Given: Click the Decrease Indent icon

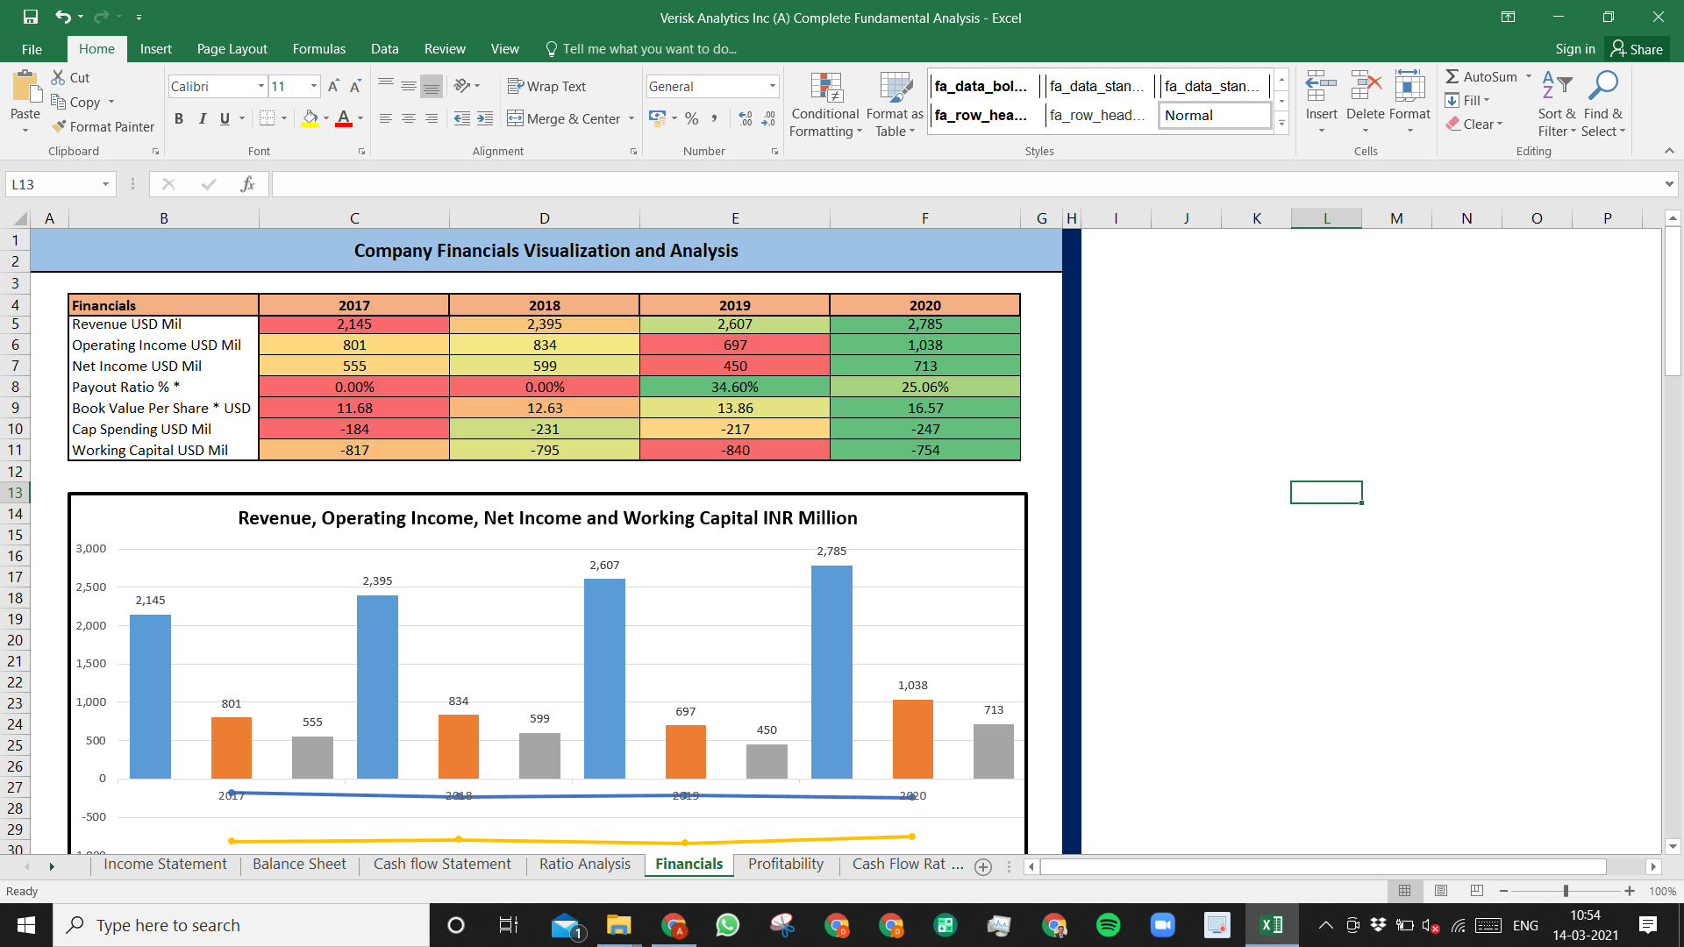Looking at the screenshot, I should tap(462, 118).
